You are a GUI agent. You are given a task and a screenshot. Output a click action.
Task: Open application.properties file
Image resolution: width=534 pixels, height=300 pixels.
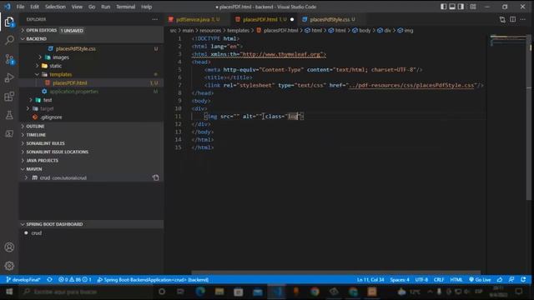91,91
